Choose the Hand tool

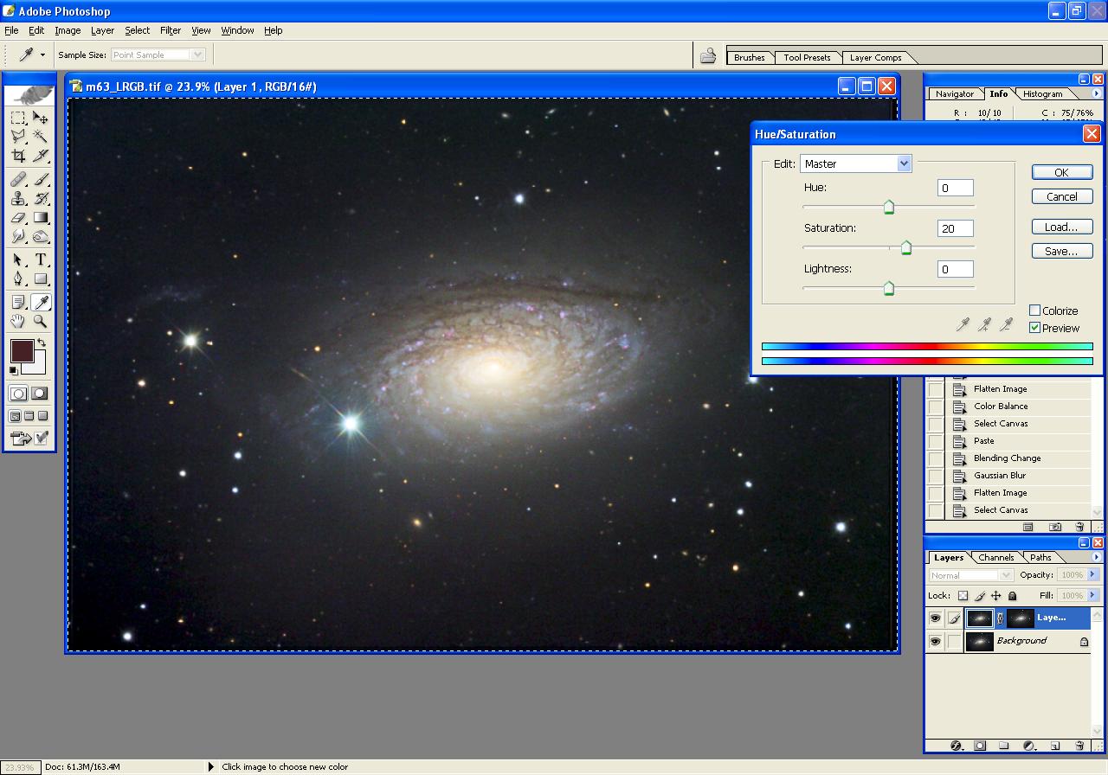coord(18,321)
